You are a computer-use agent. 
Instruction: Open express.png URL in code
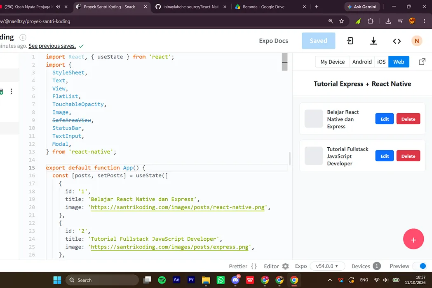pos(170,247)
